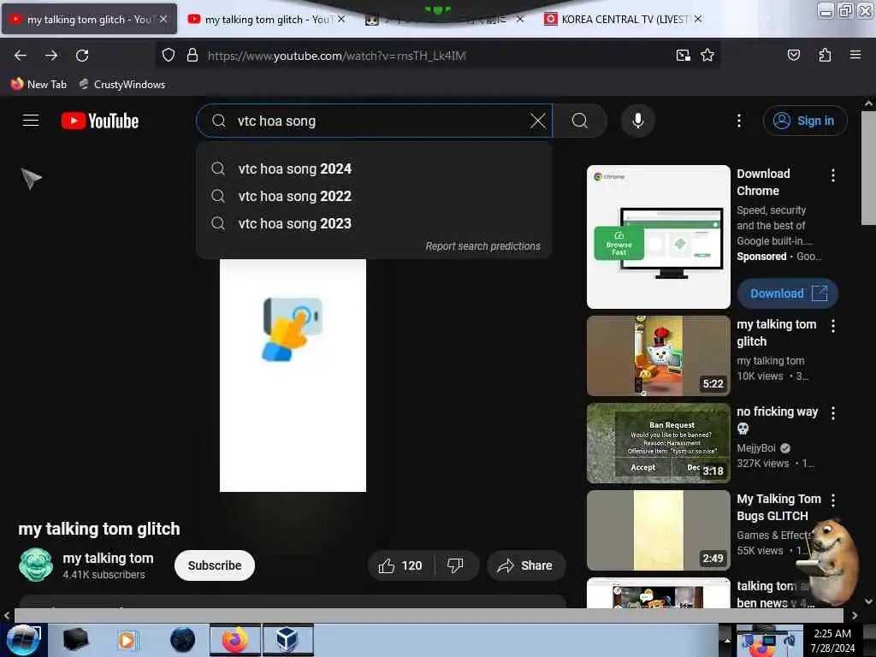
Task: Select suggestion vtc hoa song 2023
Action: pyautogui.click(x=374, y=223)
